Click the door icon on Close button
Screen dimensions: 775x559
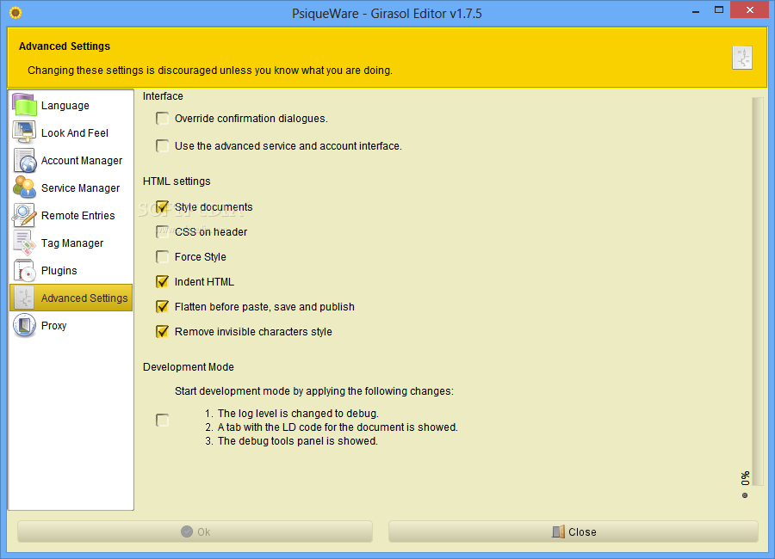click(x=558, y=531)
